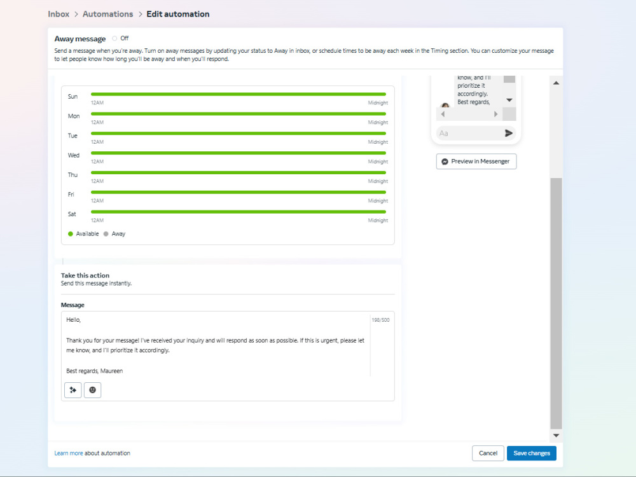Click the preview's down scroll arrow
Image resolution: width=636 pixels, height=477 pixels.
[x=509, y=100]
